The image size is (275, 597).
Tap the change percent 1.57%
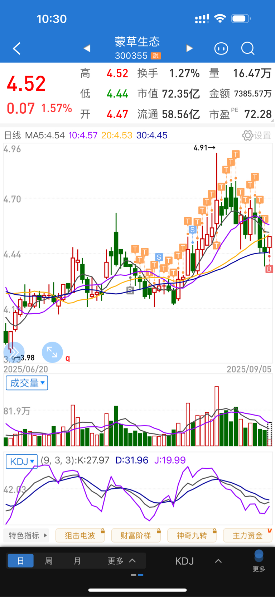tap(57, 108)
